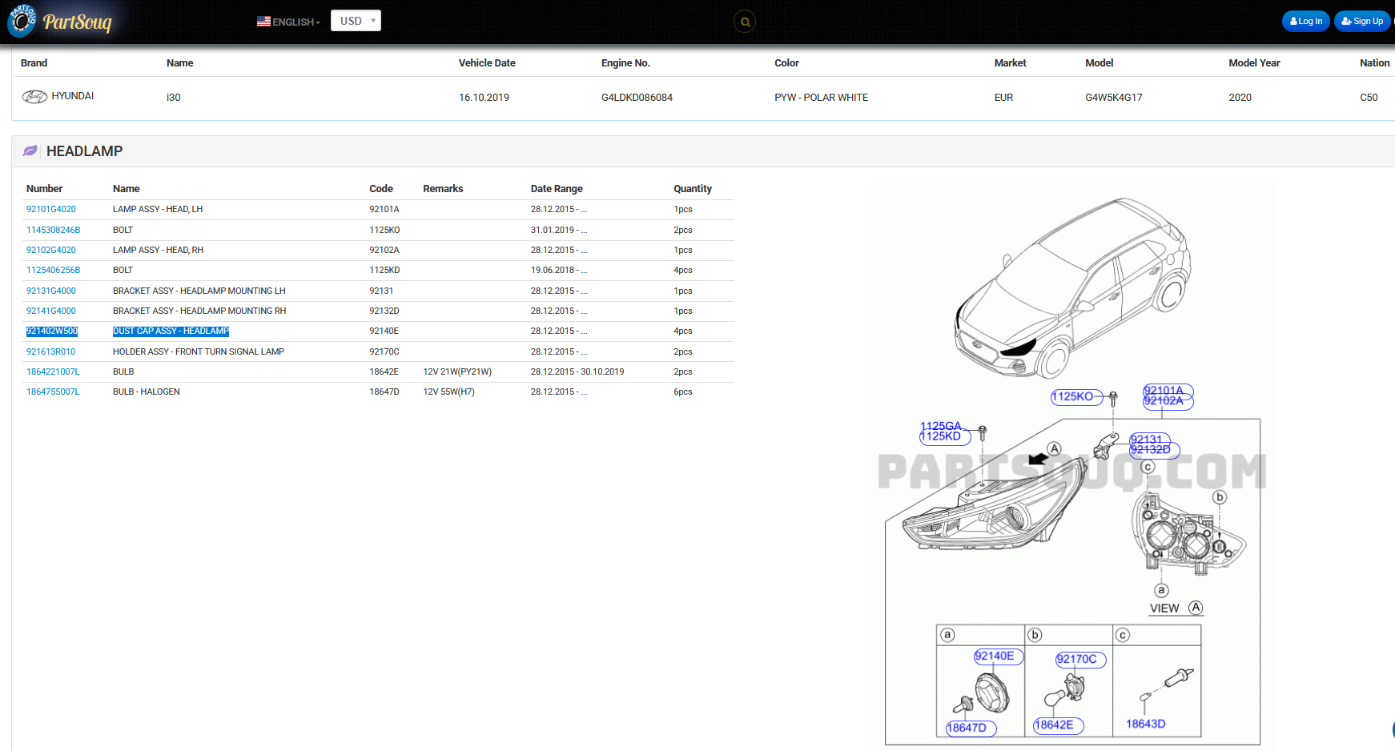Select the 92170C callout in diagram
Screen dimensions: 1395x751
pyautogui.click(x=1077, y=660)
